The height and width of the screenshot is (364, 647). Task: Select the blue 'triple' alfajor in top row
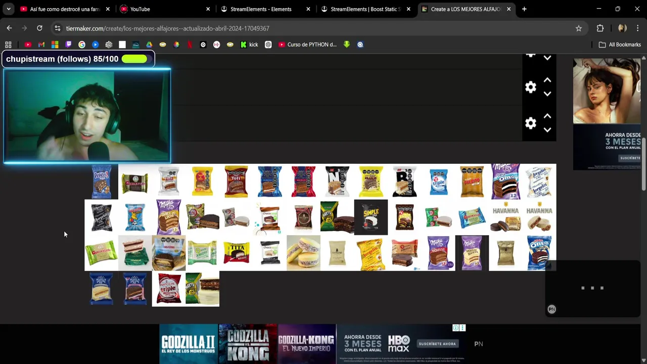click(x=438, y=181)
